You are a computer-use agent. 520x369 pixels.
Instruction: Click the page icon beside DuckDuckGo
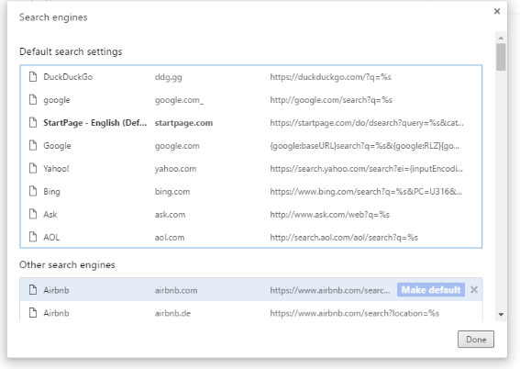[33, 77]
